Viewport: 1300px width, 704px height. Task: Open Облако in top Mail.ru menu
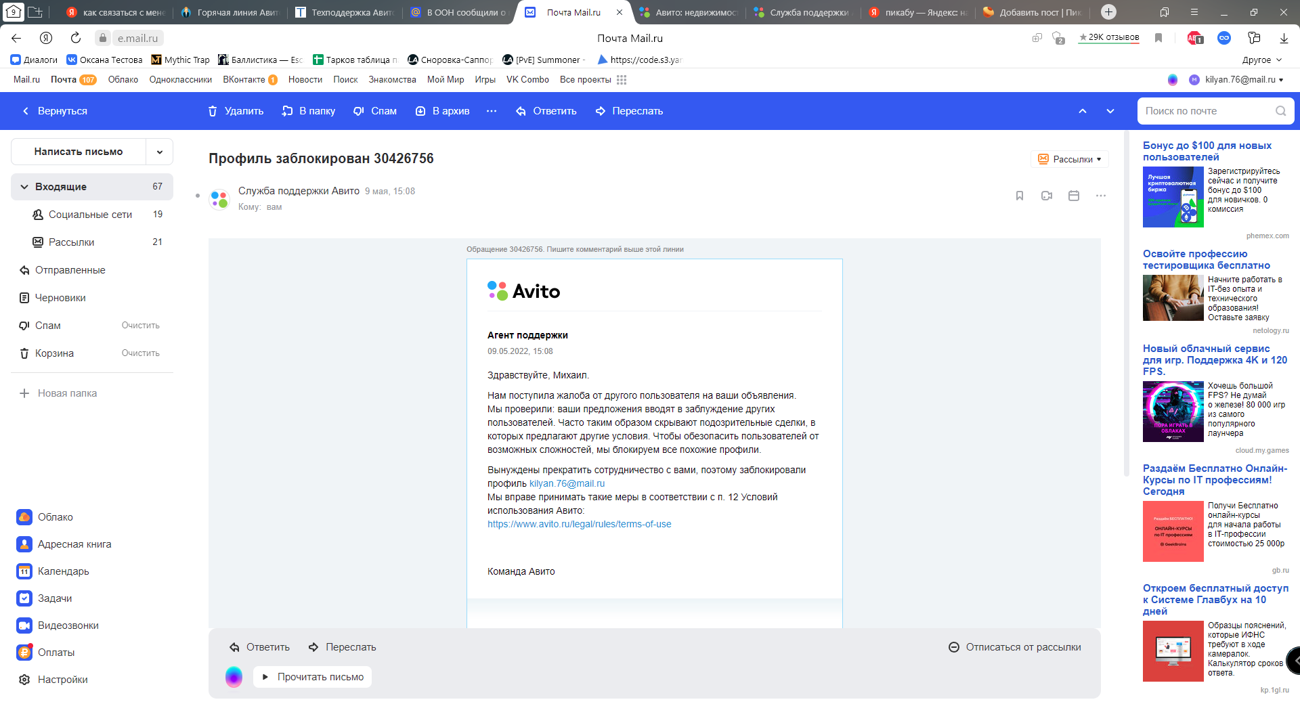click(x=123, y=80)
